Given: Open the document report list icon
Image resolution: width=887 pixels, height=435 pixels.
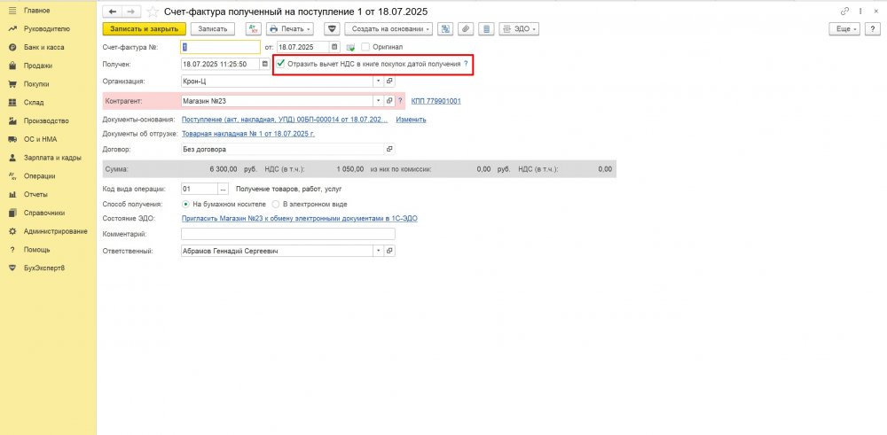Looking at the screenshot, I should point(486,29).
